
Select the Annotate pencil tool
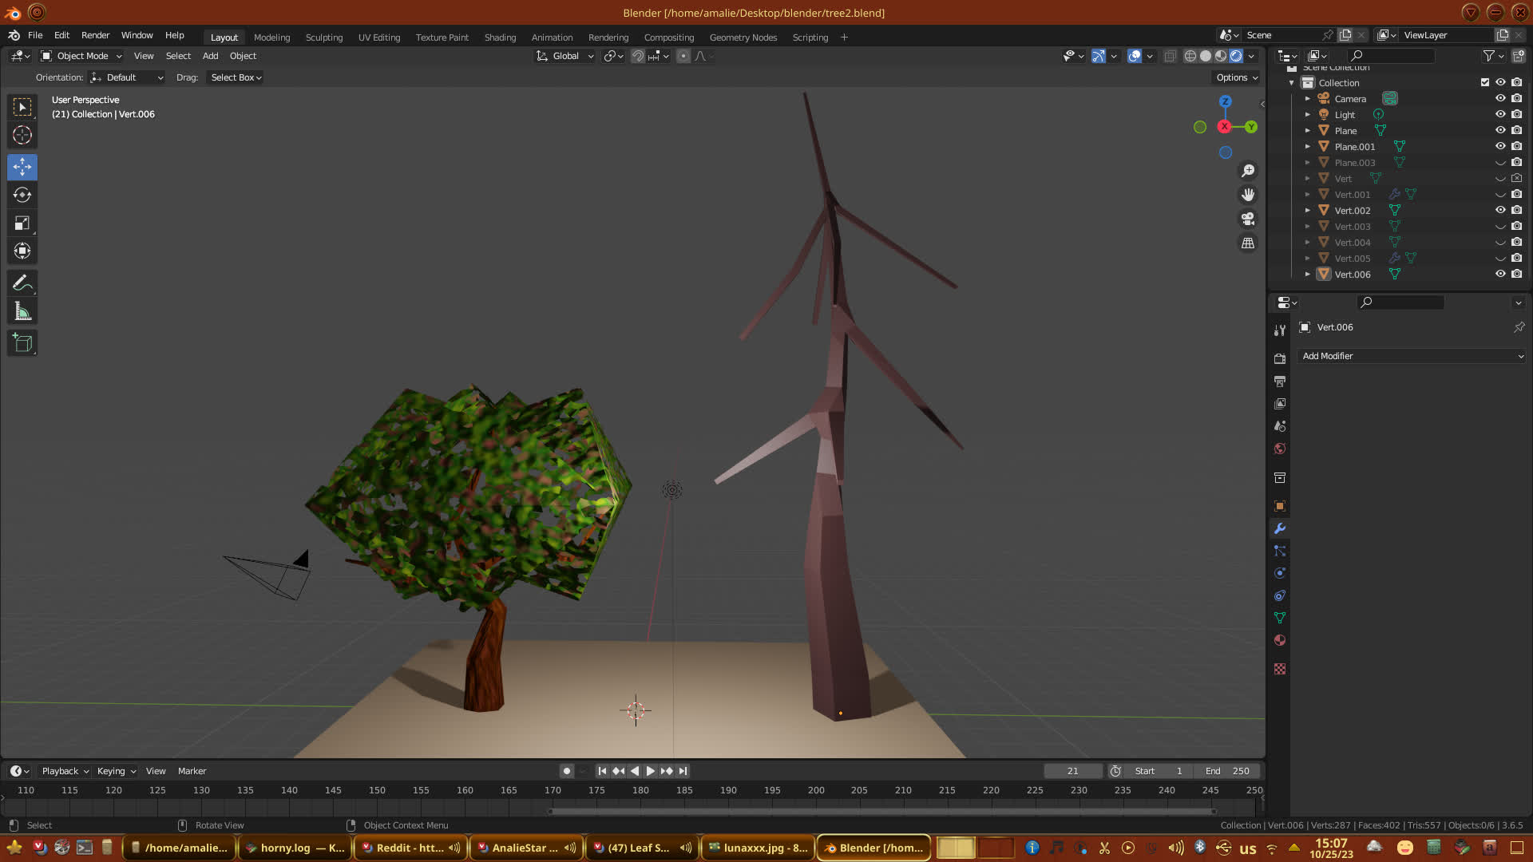tap(22, 283)
